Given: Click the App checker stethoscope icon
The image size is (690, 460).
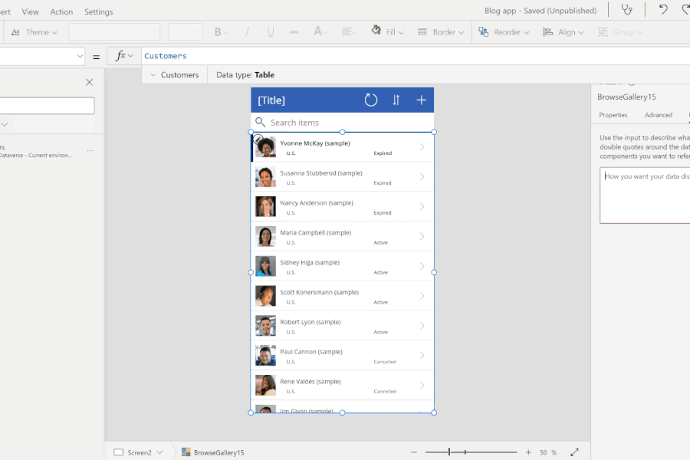Looking at the screenshot, I should coord(627,11).
